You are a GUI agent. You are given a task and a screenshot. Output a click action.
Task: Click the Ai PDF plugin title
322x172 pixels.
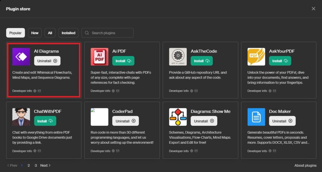click(119, 51)
